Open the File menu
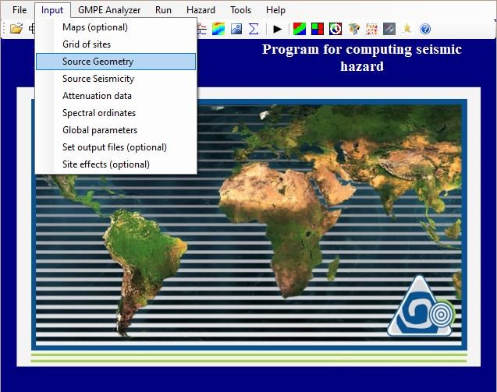Screen dimensions: 497x392 click(x=20, y=10)
